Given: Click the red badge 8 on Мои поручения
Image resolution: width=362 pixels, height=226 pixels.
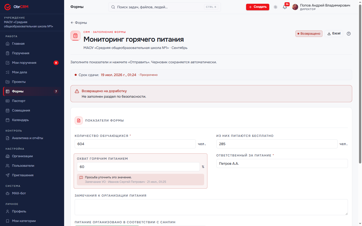Looking at the screenshot, I should coord(56,63).
